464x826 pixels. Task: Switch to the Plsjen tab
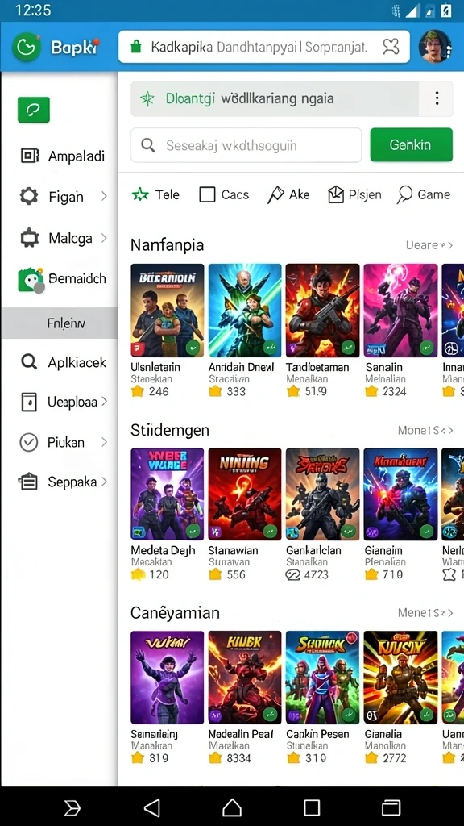click(x=354, y=195)
